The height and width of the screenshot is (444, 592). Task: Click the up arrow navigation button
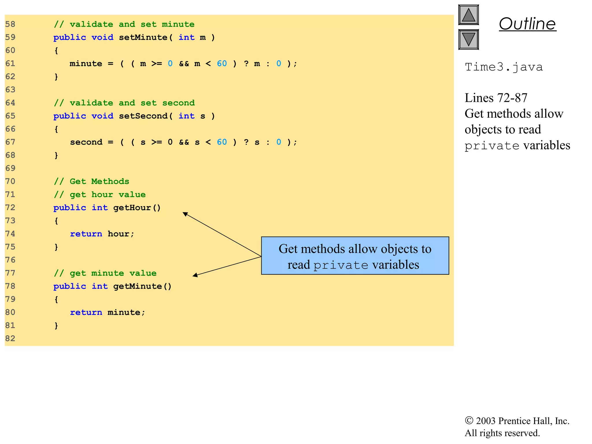click(x=468, y=15)
